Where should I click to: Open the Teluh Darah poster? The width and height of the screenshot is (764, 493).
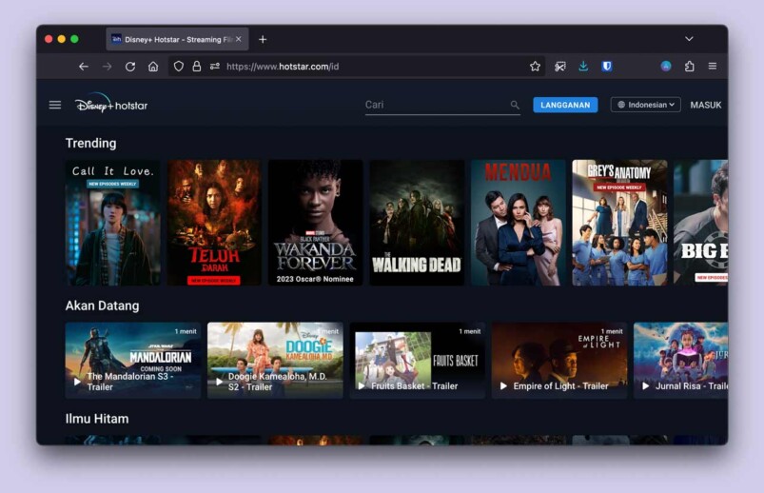(x=214, y=223)
